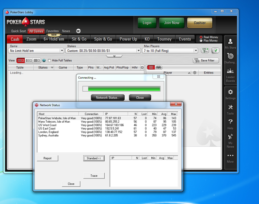Click the Entries column header
Viewport: 259px width, 204px height.
click(x=209, y=73)
